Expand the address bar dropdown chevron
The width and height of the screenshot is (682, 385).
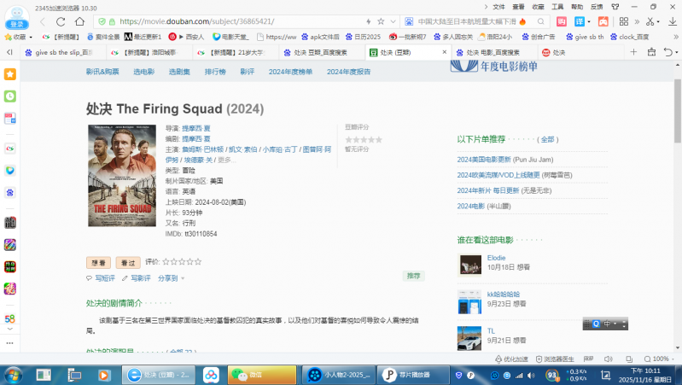coord(393,21)
